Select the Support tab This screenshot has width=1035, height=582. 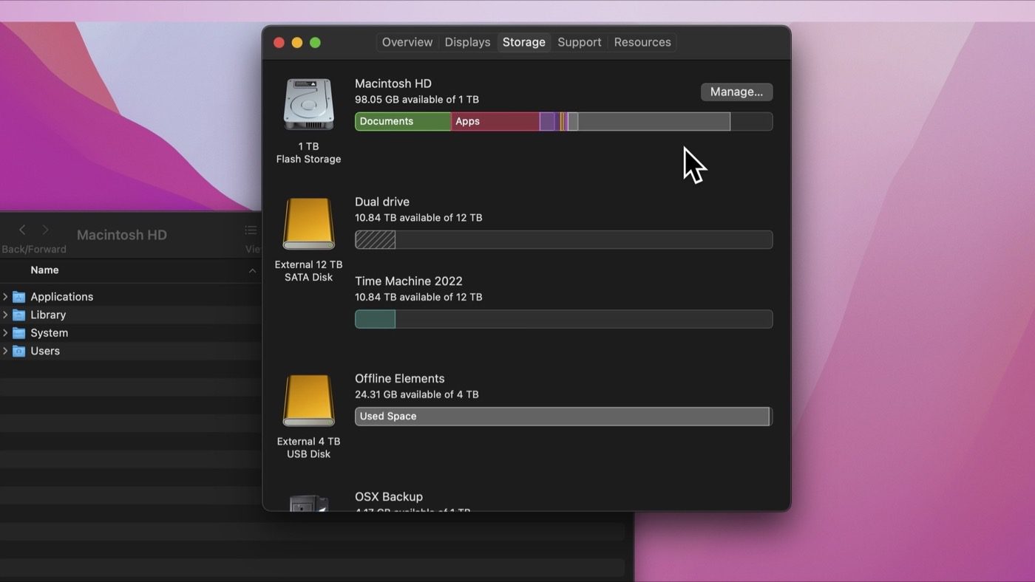[579, 42]
